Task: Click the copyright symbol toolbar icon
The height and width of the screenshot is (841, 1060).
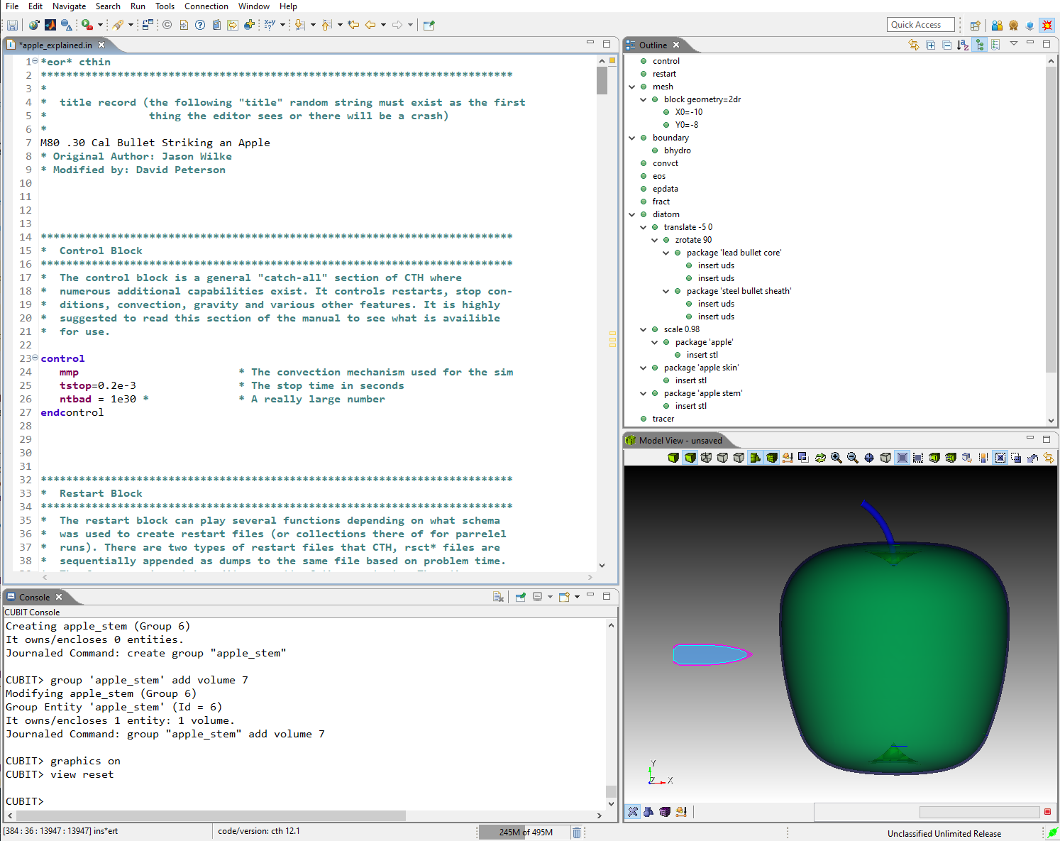Action: click(167, 25)
